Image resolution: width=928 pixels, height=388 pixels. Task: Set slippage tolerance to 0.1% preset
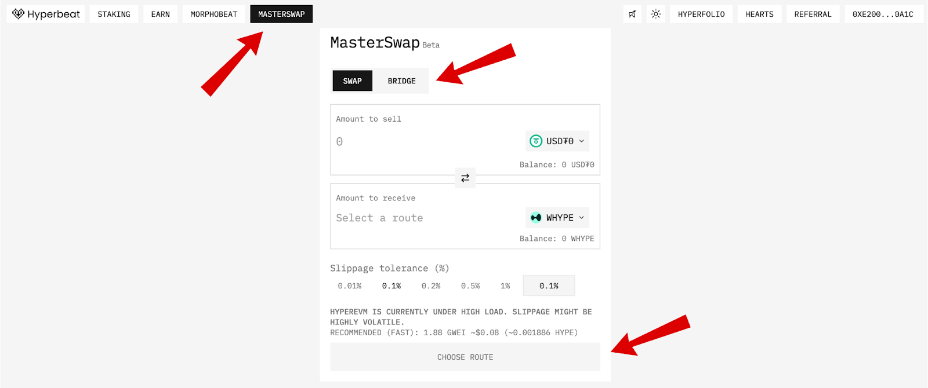point(391,286)
